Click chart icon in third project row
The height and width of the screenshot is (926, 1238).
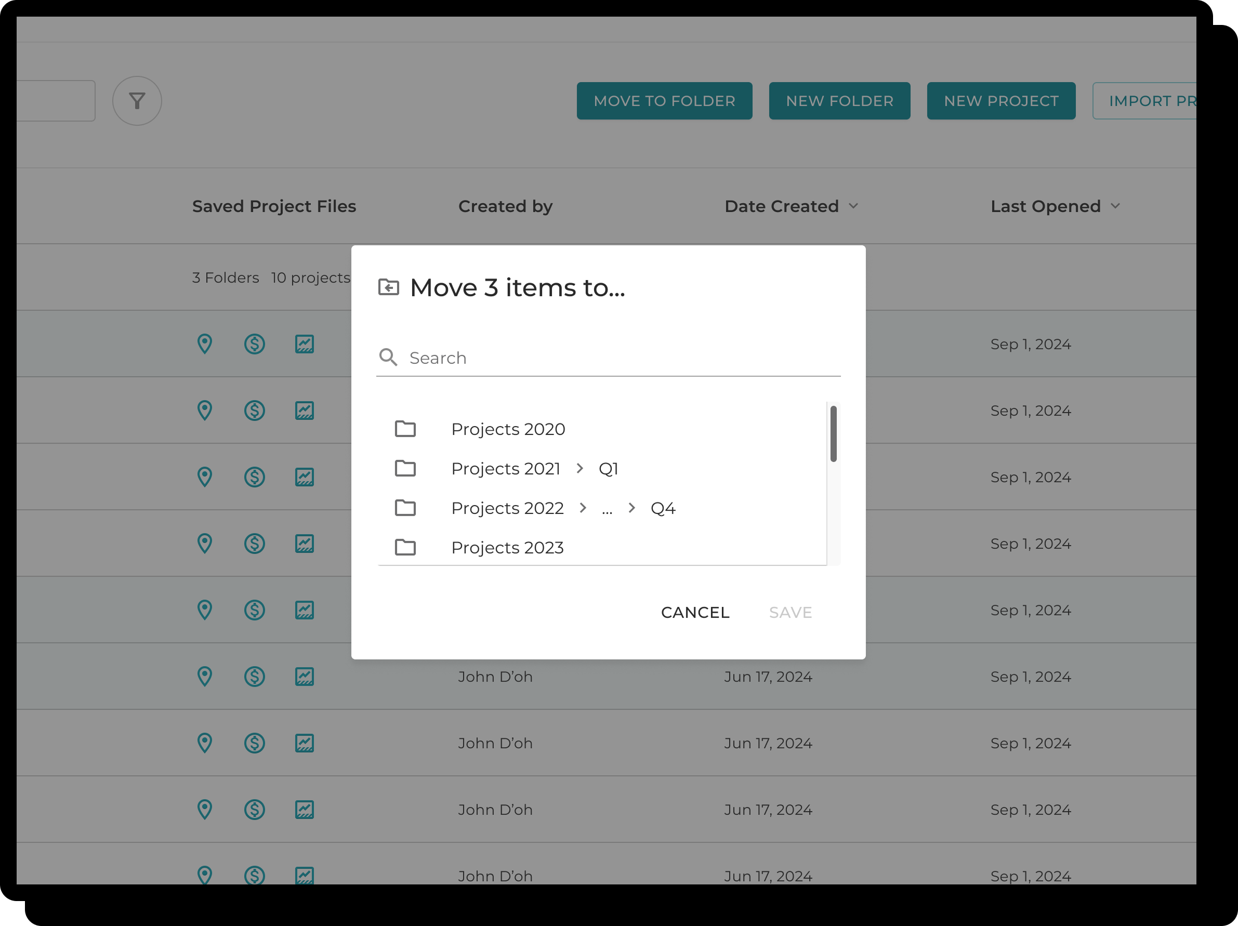coord(305,477)
